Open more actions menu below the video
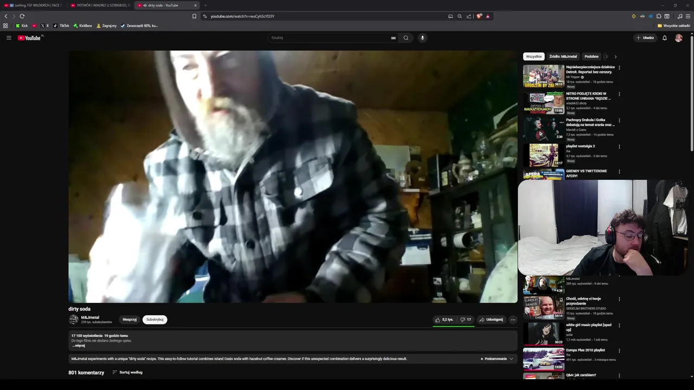The height and width of the screenshot is (390, 694). (x=513, y=320)
